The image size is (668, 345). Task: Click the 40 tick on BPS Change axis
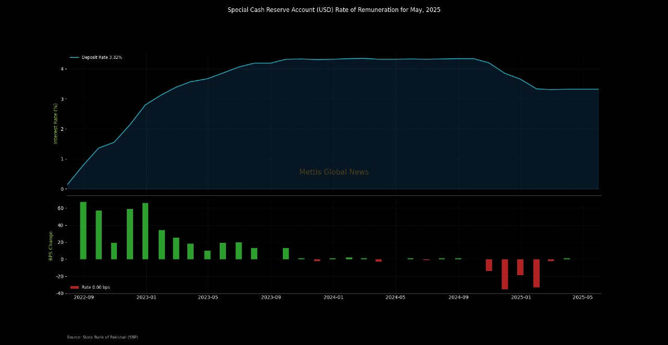point(61,226)
